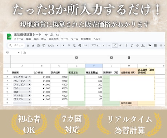Open the borders tool
The width and height of the screenshot is (167, 138).
155,45
